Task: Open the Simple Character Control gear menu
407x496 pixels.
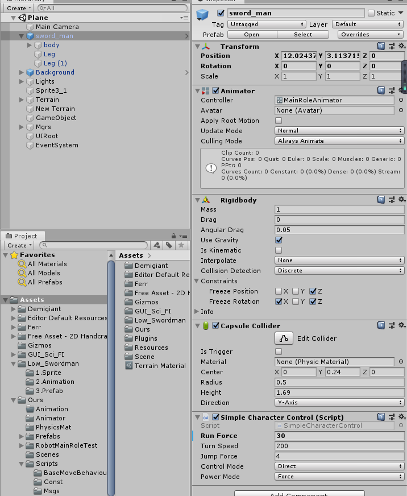Action: click(x=402, y=417)
